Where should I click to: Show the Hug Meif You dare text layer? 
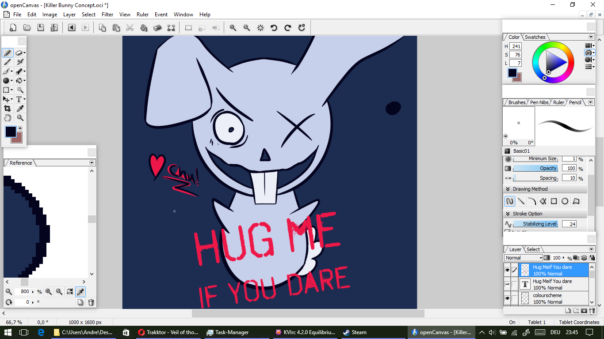(507, 284)
